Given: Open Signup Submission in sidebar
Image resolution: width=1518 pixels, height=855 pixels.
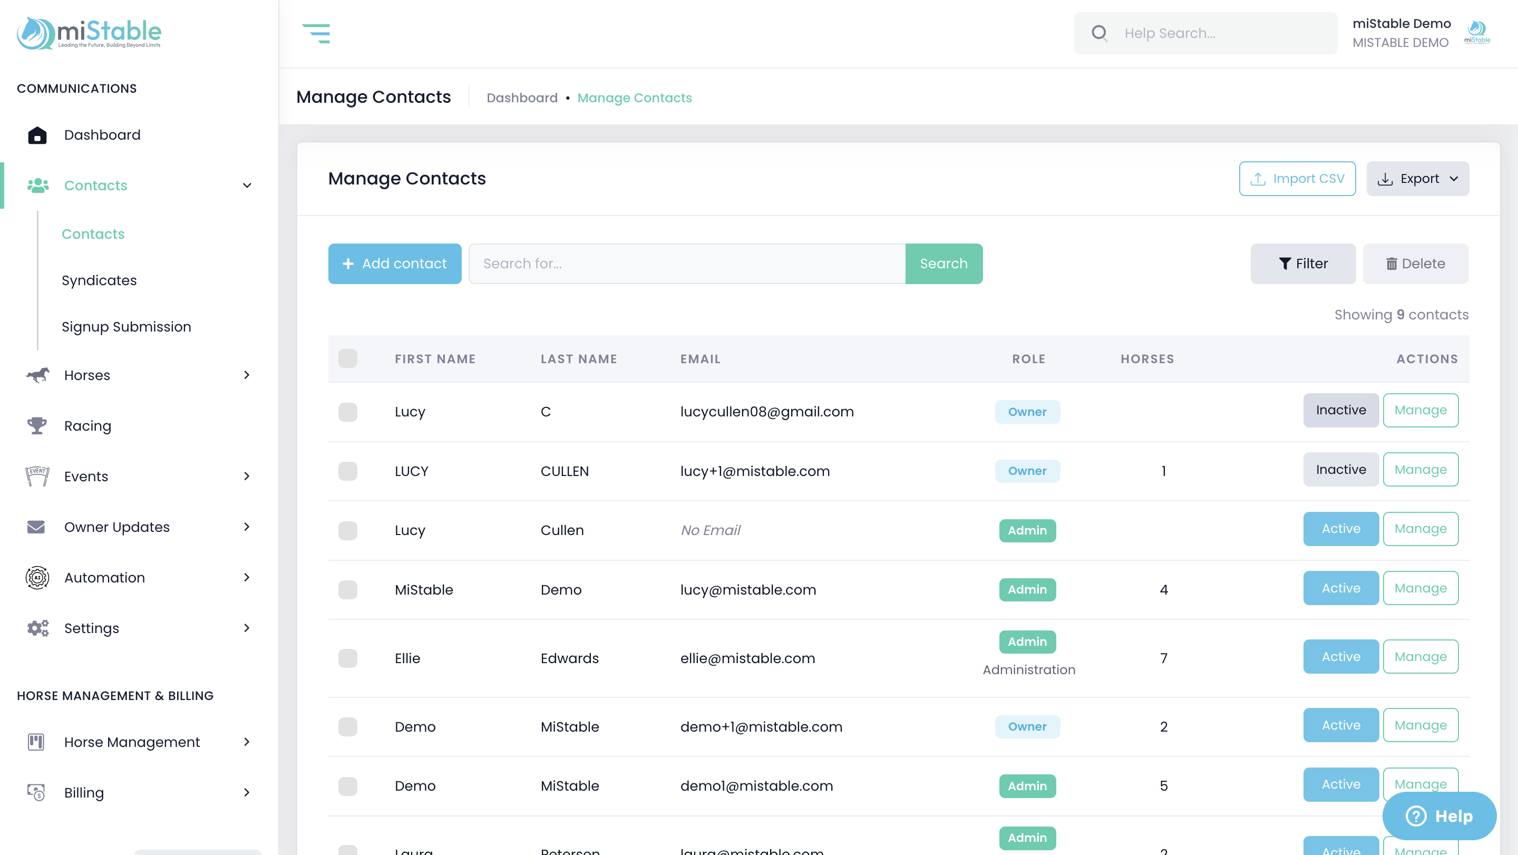Looking at the screenshot, I should 126,327.
